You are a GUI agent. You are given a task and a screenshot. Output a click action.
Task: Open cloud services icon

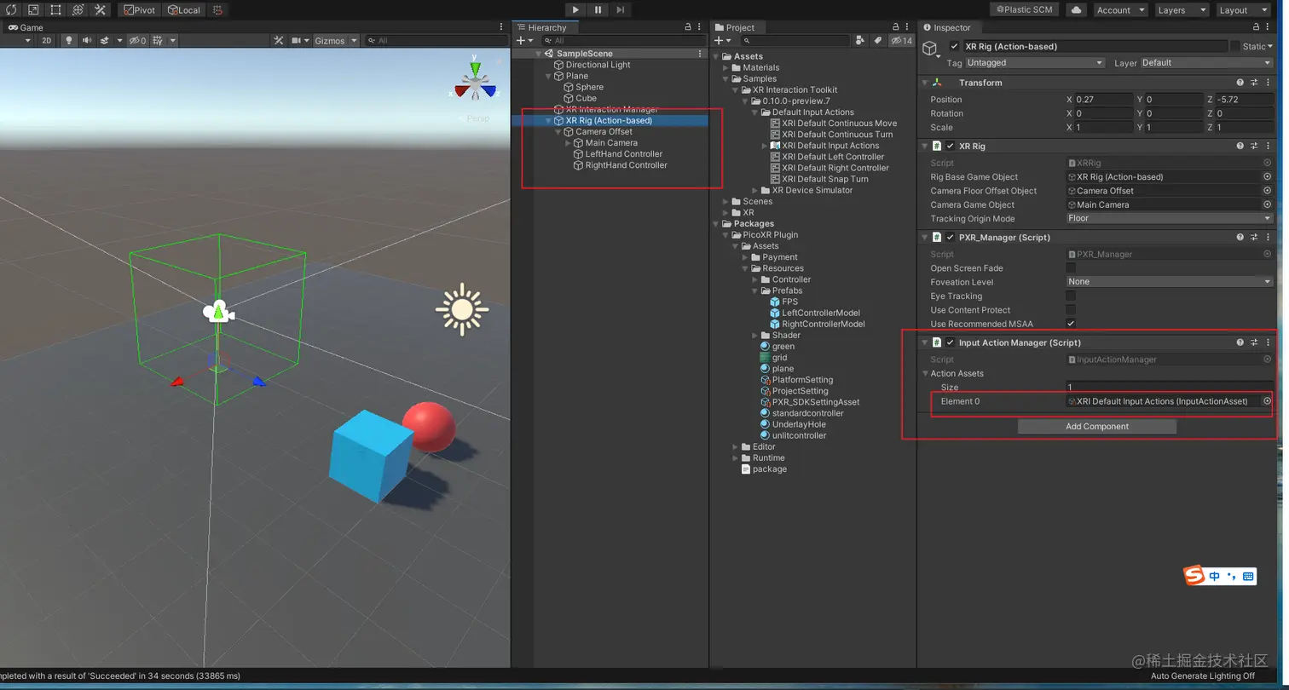(x=1076, y=10)
